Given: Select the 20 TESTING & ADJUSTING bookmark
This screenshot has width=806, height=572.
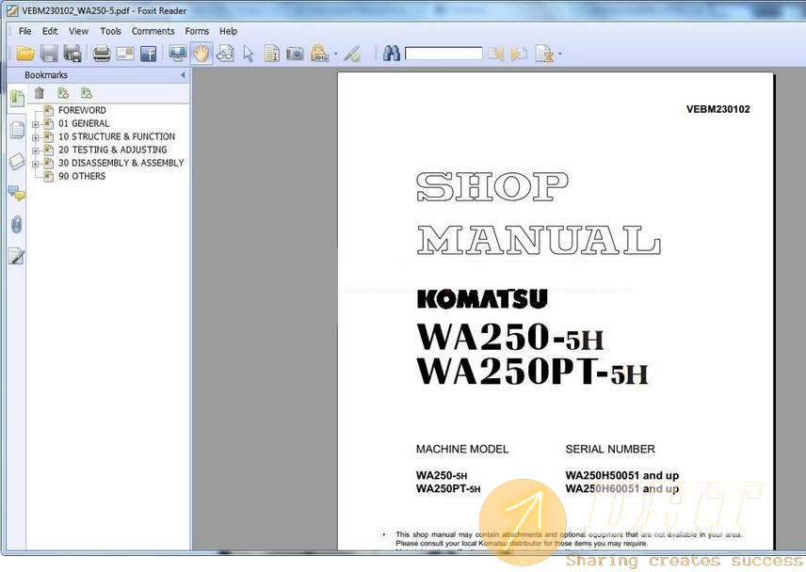Looking at the screenshot, I should pos(113,150).
